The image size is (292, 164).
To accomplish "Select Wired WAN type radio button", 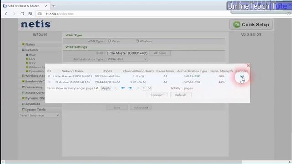I will point(109,41).
